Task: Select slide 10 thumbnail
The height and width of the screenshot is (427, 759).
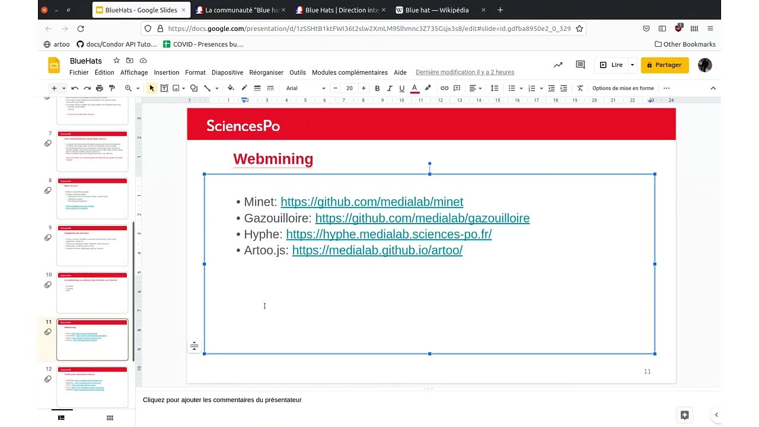Action: point(92,293)
